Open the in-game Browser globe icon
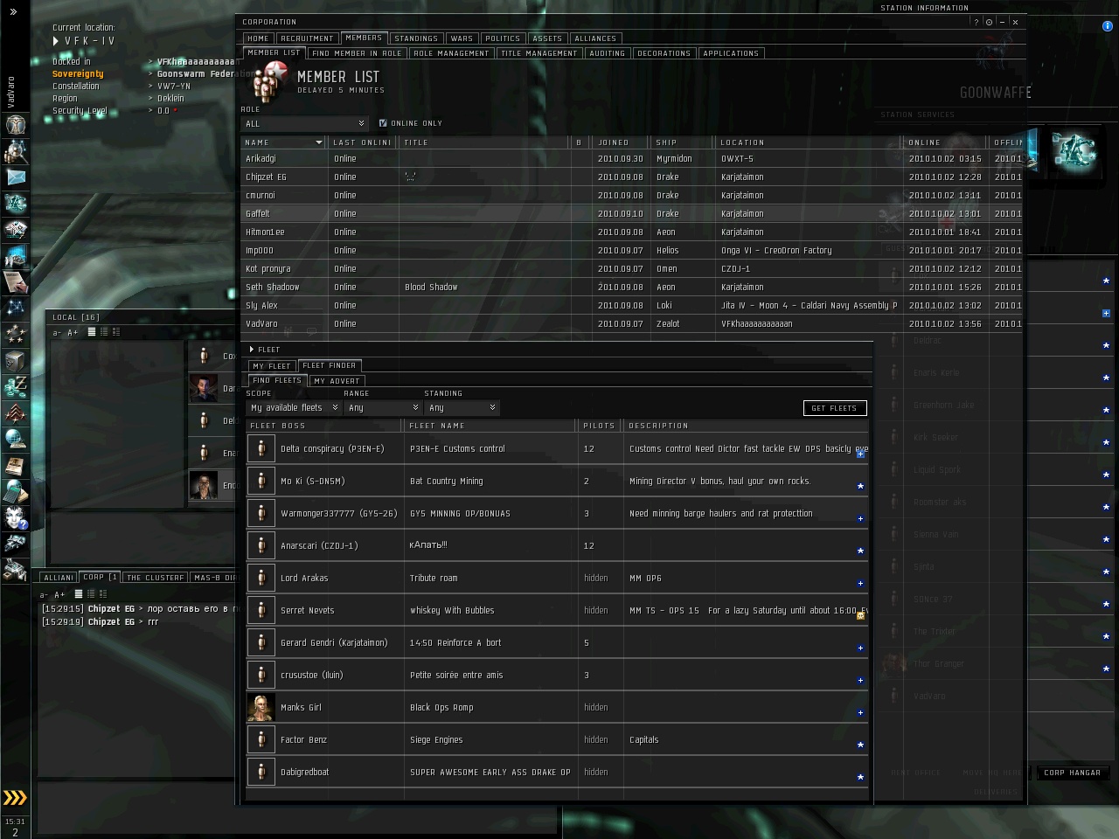 pyautogui.click(x=16, y=439)
